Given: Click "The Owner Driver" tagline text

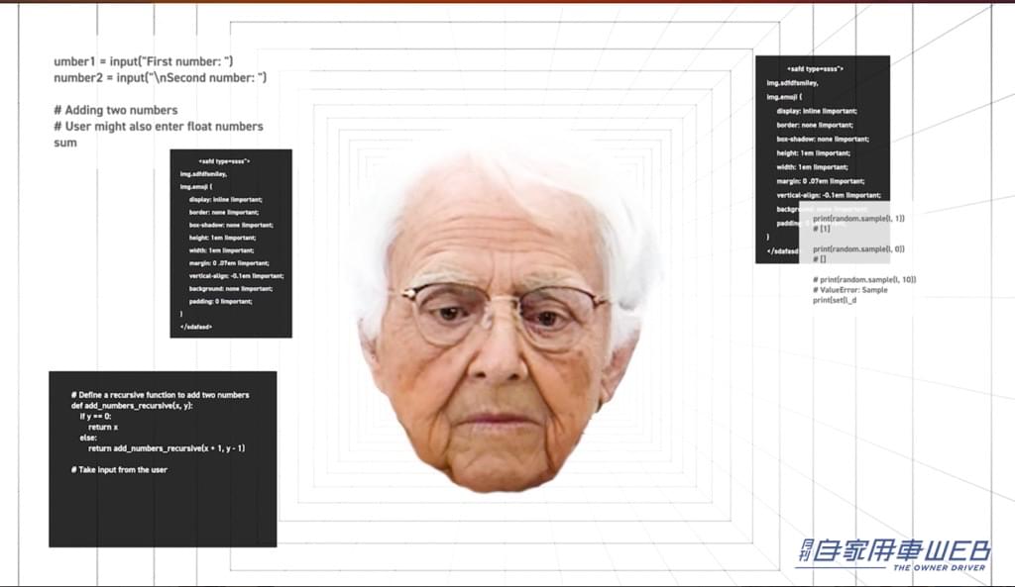Looking at the screenshot, I should coord(939,567).
